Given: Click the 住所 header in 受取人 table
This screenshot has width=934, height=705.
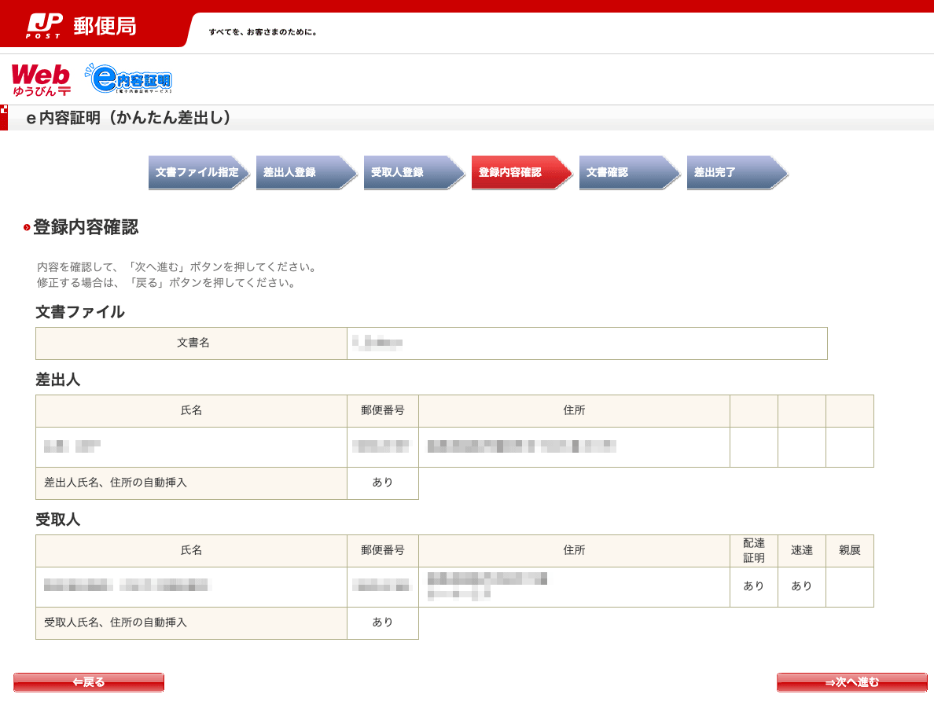Looking at the screenshot, I should pyautogui.click(x=574, y=550).
